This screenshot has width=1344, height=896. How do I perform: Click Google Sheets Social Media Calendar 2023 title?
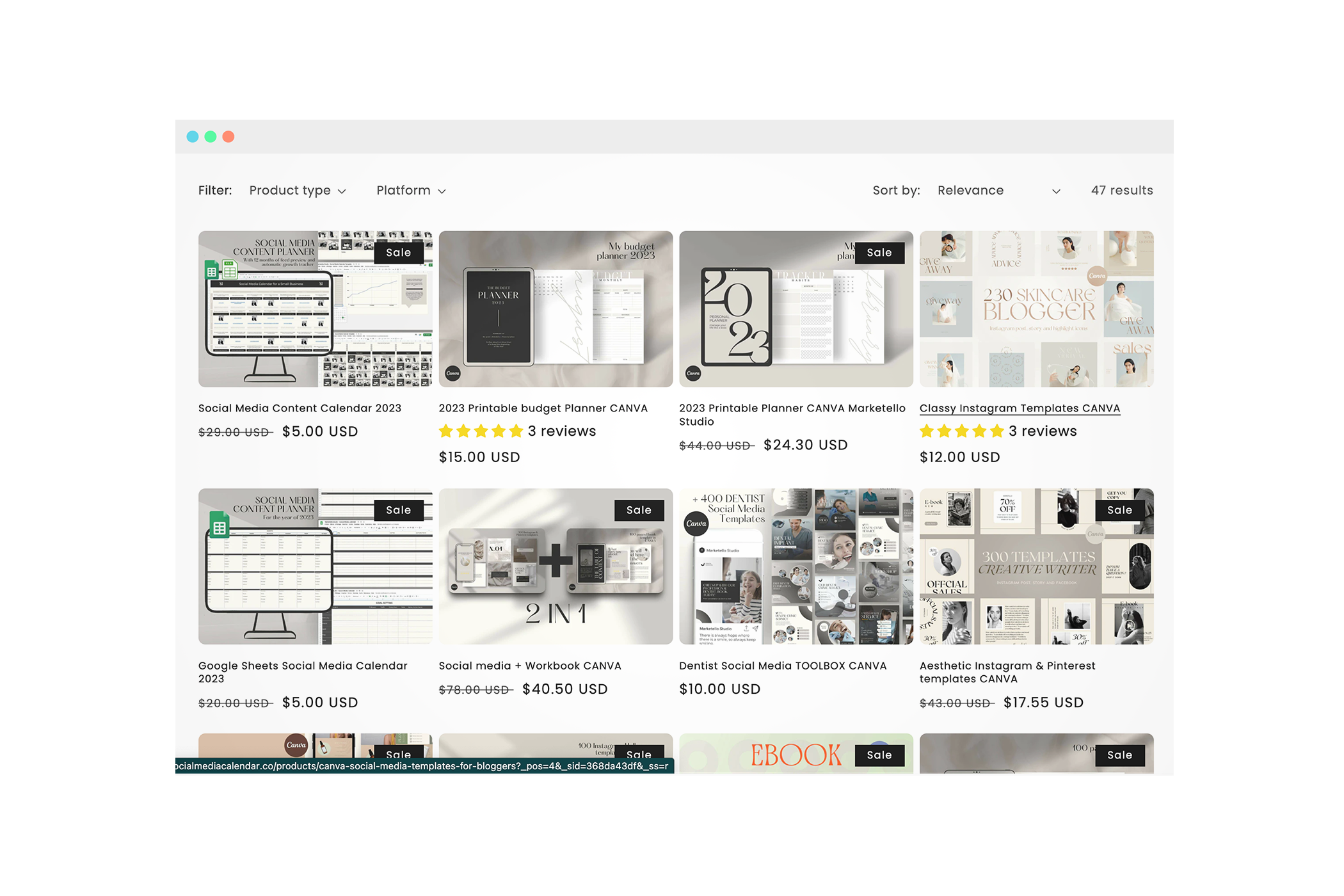click(303, 672)
